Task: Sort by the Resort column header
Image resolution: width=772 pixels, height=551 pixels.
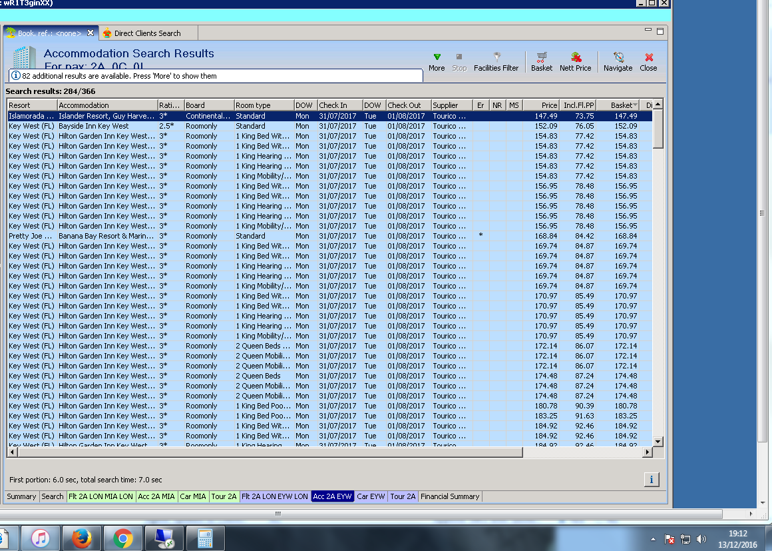Action: point(32,105)
